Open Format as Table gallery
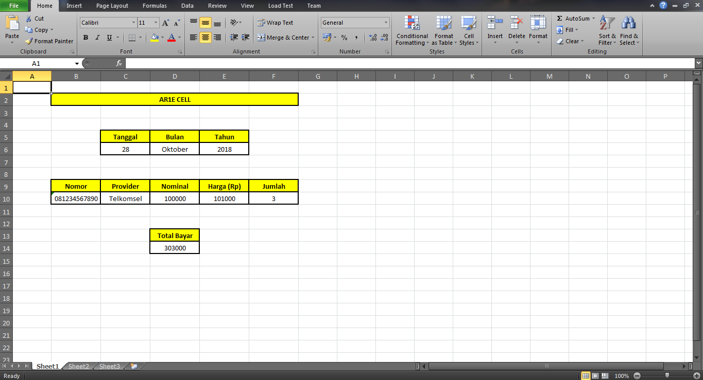703x380 pixels. click(x=444, y=31)
